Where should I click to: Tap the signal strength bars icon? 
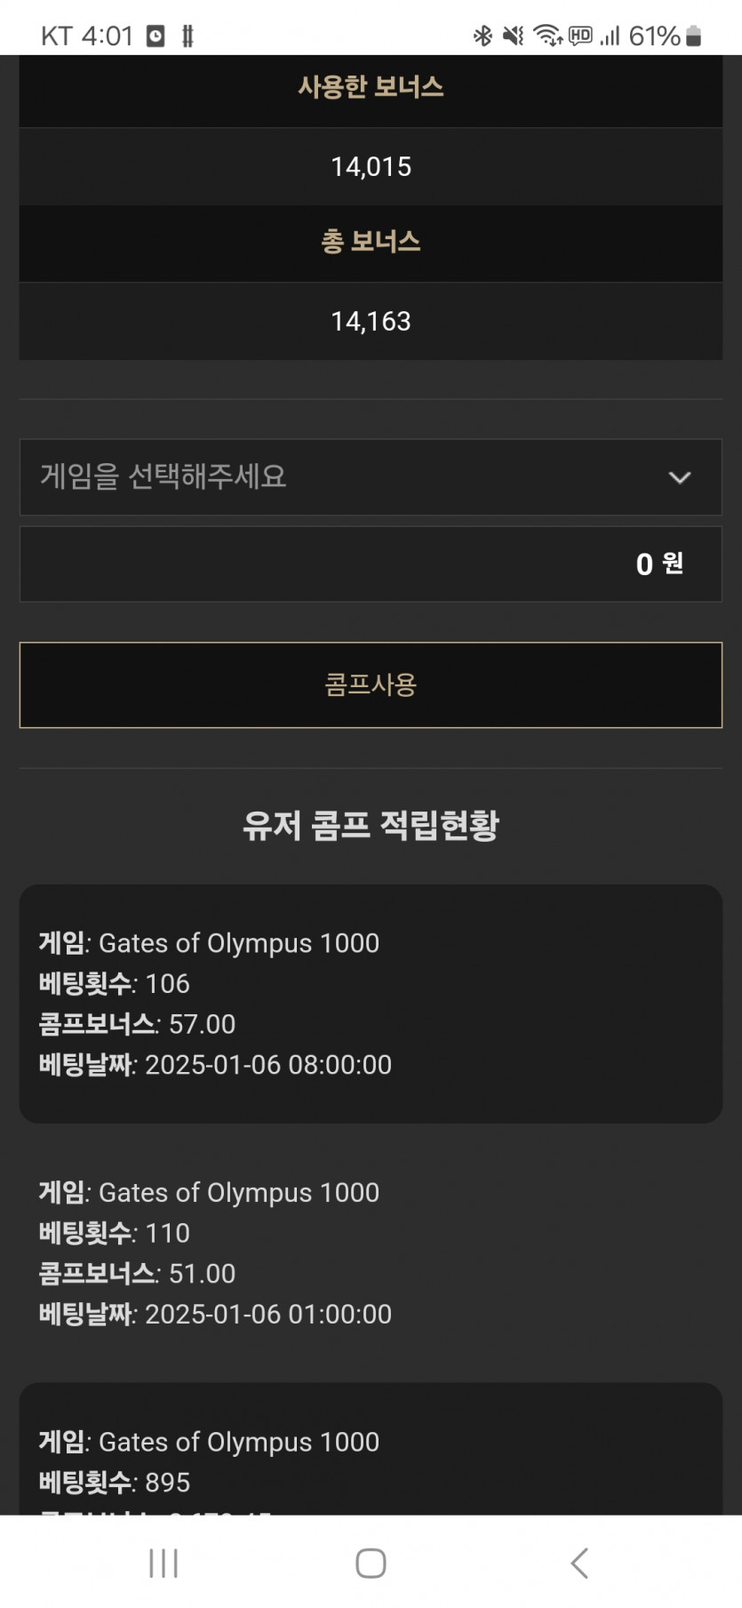click(610, 36)
